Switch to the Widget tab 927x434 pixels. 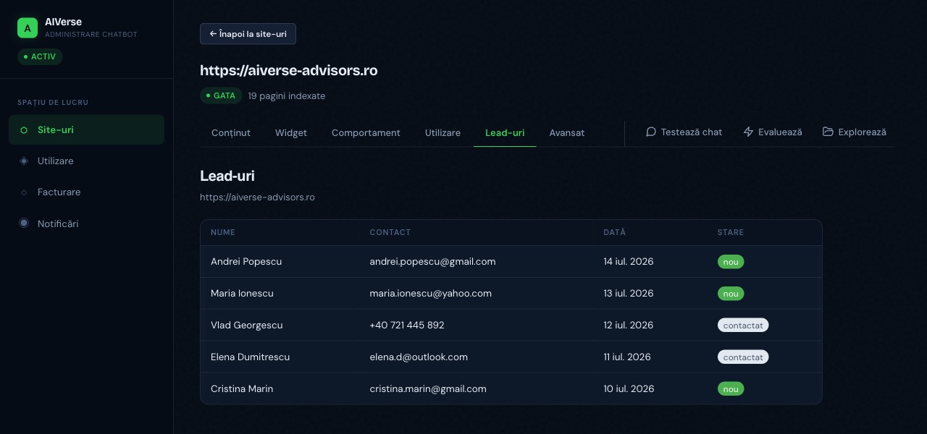291,132
